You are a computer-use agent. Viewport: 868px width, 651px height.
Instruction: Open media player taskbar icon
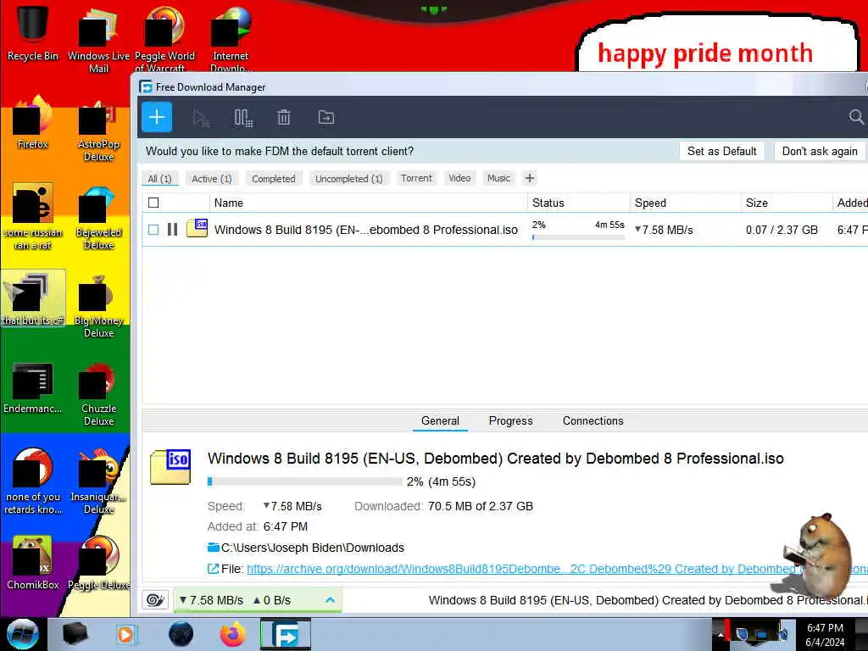(125, 634)
